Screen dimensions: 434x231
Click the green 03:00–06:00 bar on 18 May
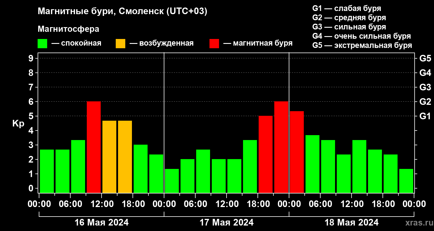coord(312,164)
